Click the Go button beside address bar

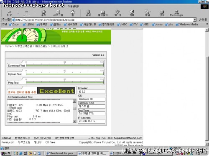pos(203,20)
